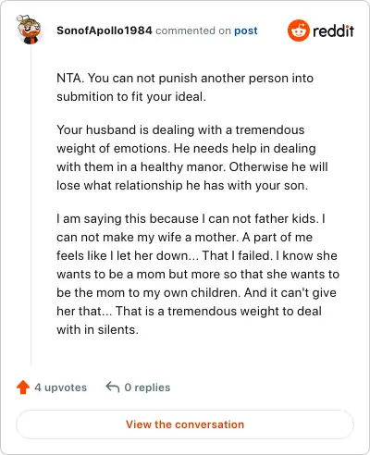
Task: Click the orange Reddit Snoo logo icon
Action: tap(298, 31)
